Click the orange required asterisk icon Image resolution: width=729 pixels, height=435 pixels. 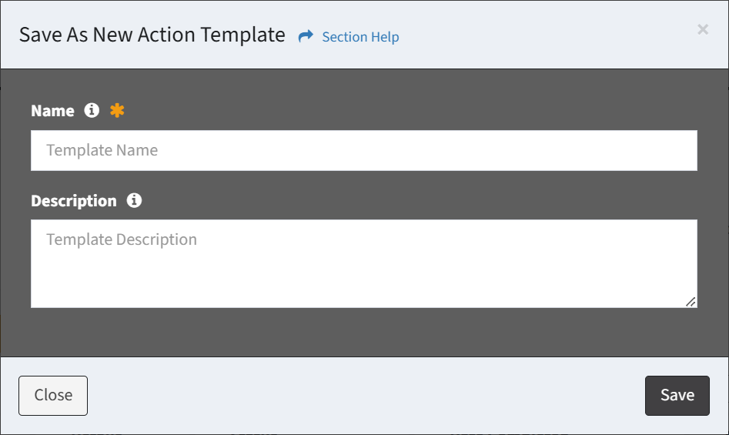pos(117,110)
